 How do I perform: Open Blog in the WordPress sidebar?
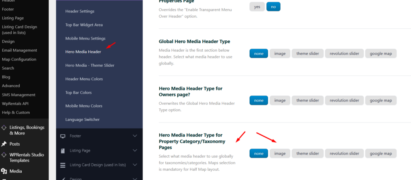tap(6, 77)
